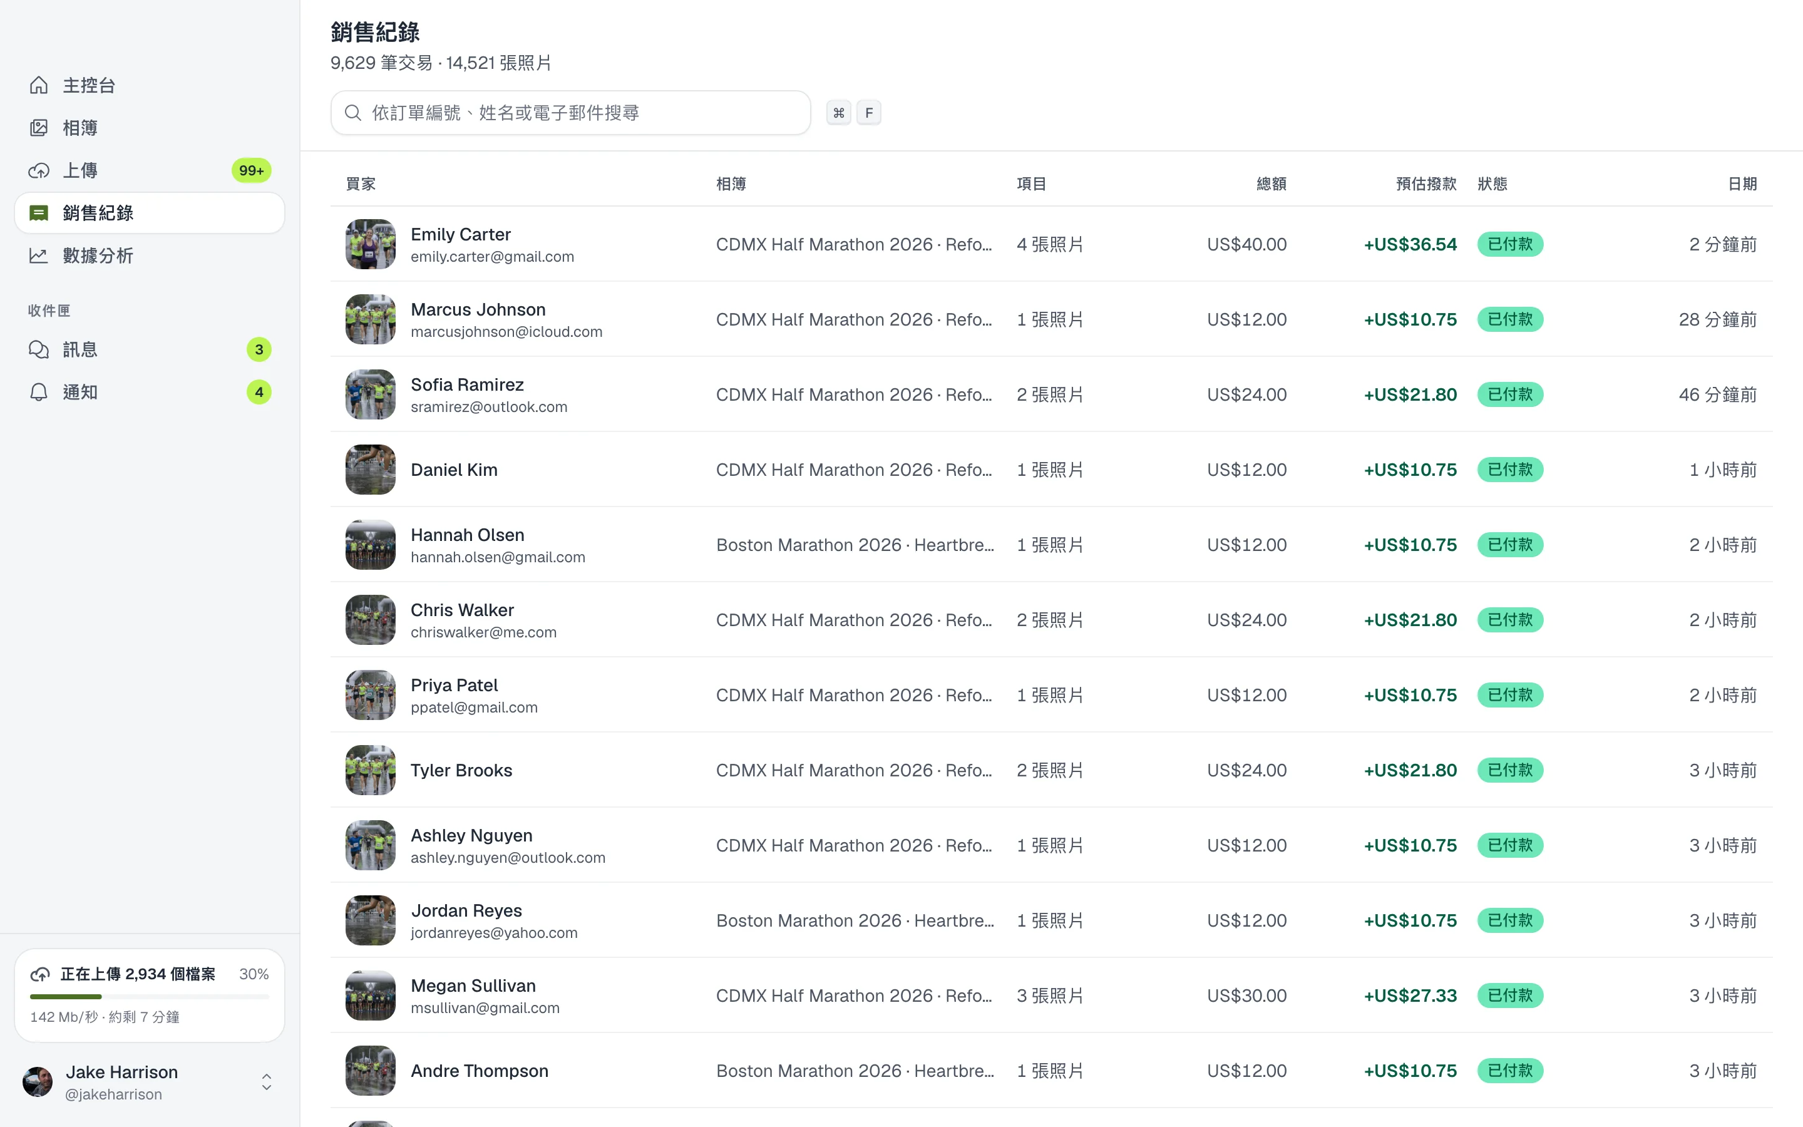
Task: Click Hannah Olsen's Boston Marathon album cell
Action: point(855,545)
